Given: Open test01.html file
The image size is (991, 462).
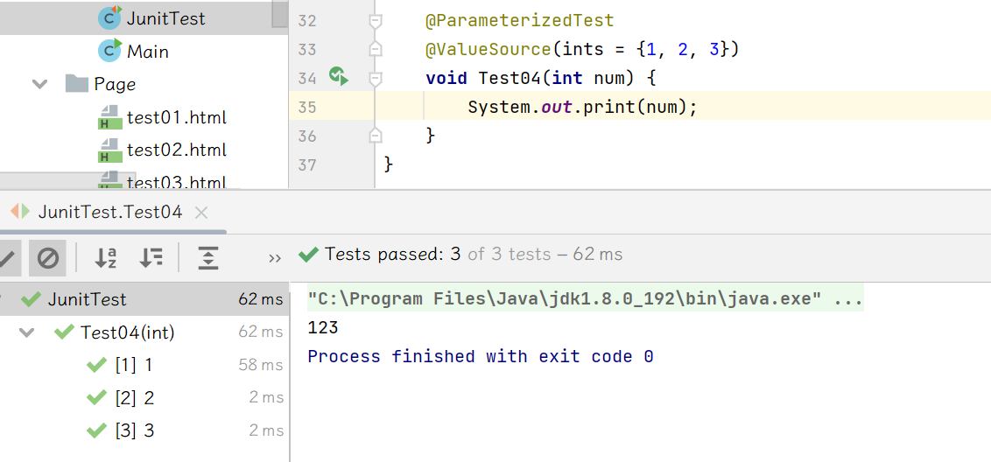Looking at the screenshot, I should click(176, 117).
